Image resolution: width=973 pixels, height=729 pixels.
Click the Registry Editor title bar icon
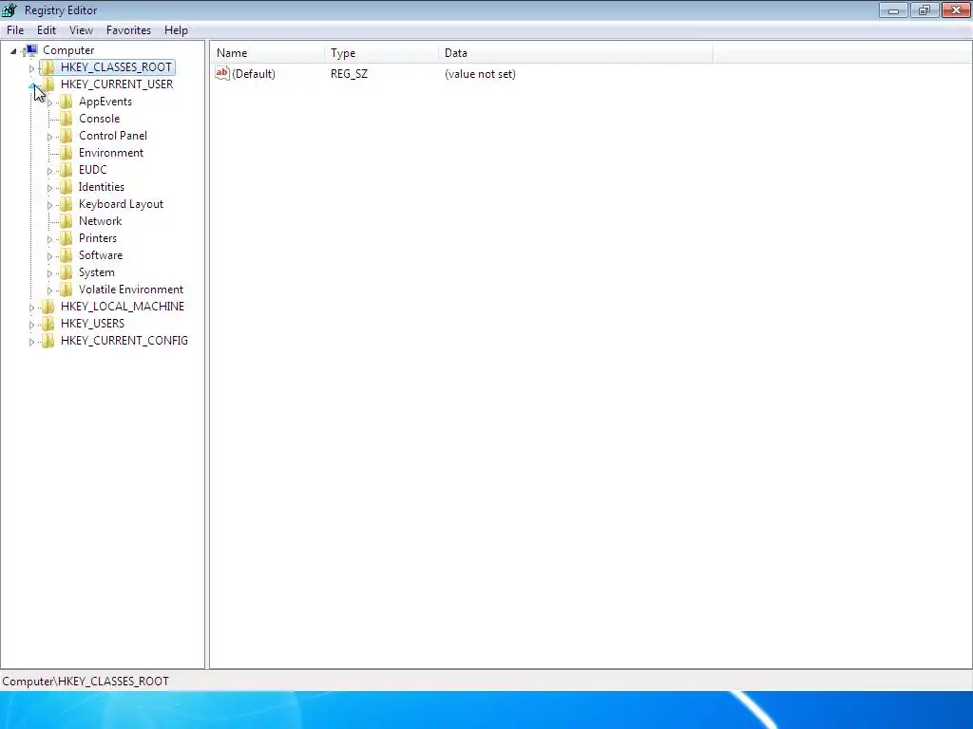(10, 9)
